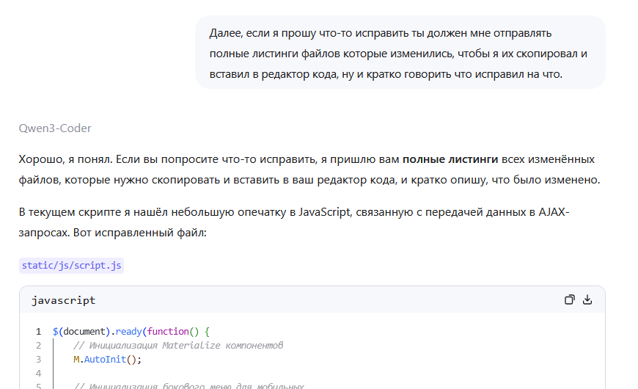The width and height of the screenshot is (638, 389).
Task: Click the $(document).ready code line
Action: (x=131, y=332)
